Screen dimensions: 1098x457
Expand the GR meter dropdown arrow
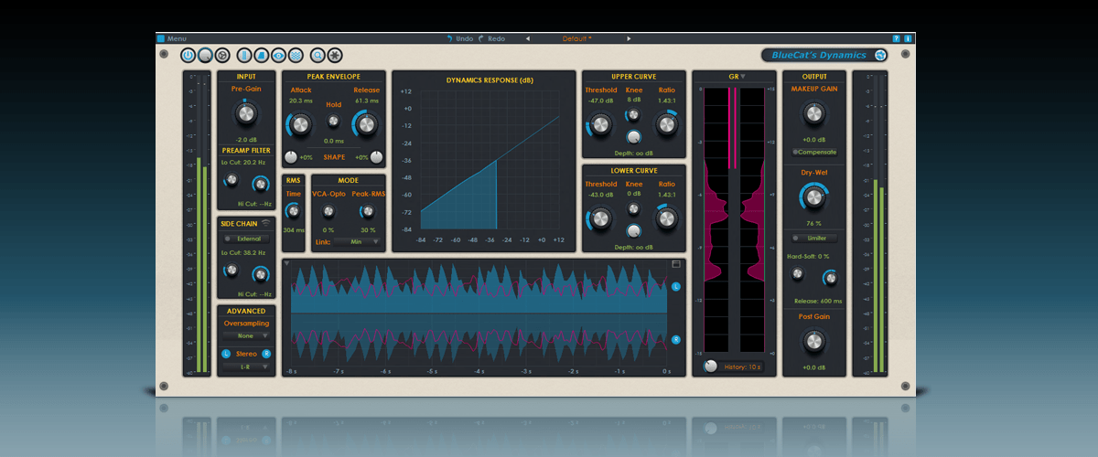[x=743, y=77]
